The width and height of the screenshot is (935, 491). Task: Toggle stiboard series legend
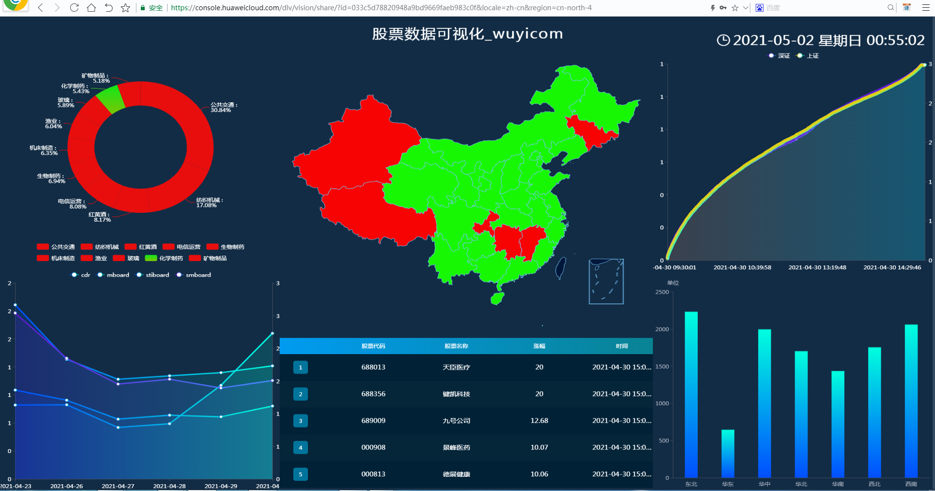click(153, 275)
